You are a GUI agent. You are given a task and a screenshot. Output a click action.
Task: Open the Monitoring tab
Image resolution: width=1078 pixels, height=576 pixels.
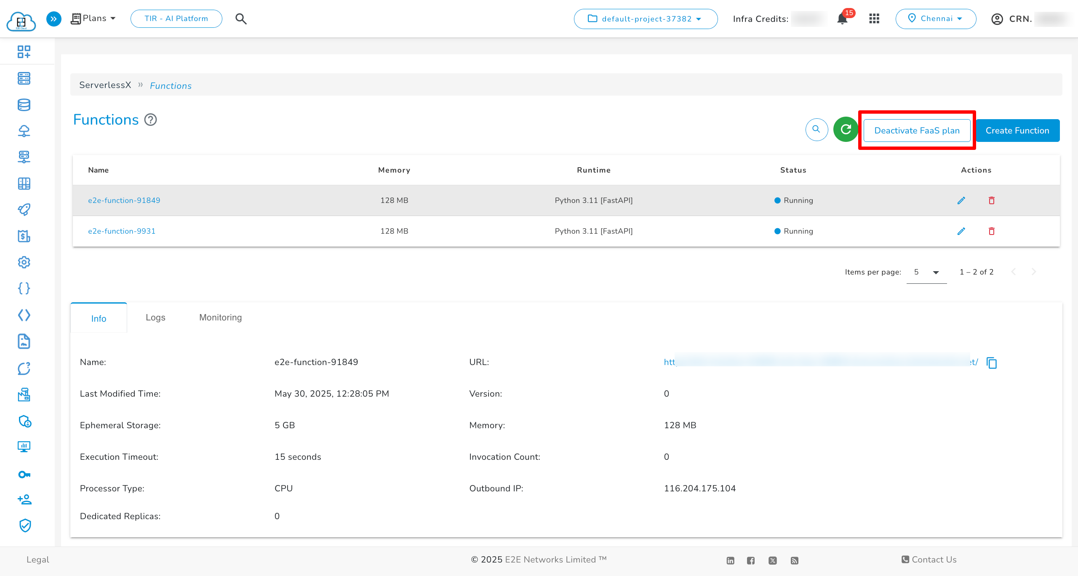[220, 317]
